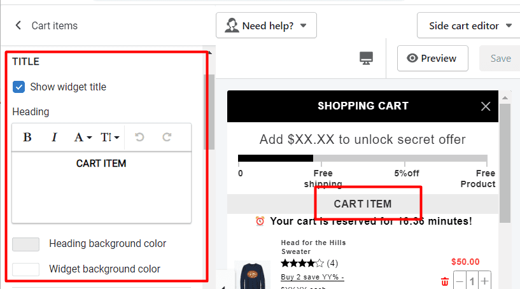Open the text size dropdown
This screenshot has height=289, width=520.
109,137
